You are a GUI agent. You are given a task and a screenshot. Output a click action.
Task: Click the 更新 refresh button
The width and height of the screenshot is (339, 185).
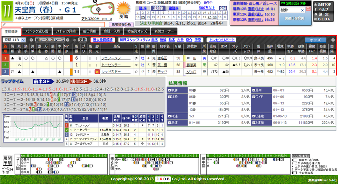82,40
